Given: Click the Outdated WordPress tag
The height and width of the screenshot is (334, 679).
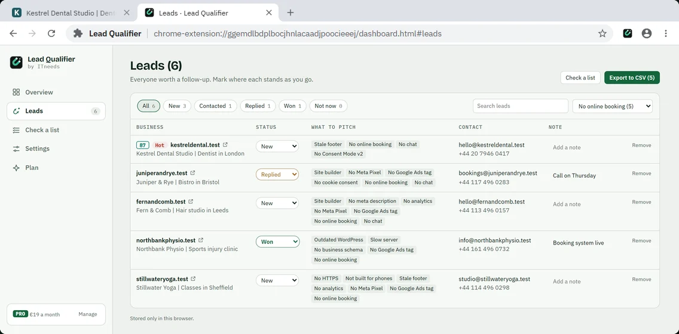Looking at the screenshot, I should (339, 239).
